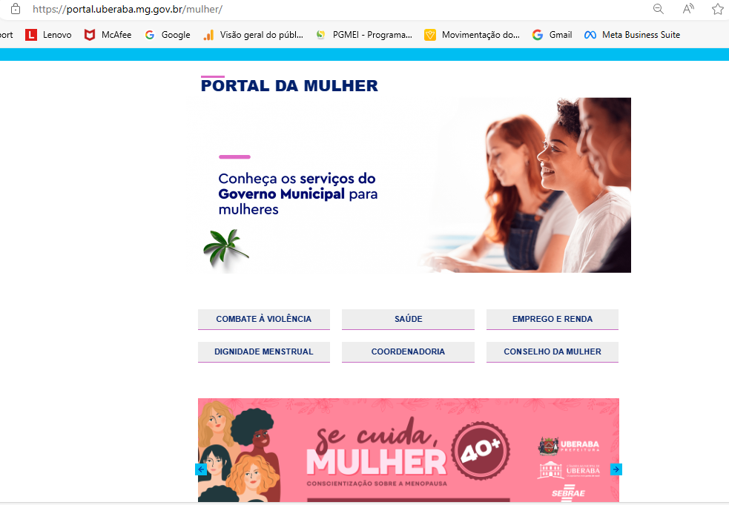Open the PGMEI - Programa bookmark
This screenshot has height=505, width=729.
pos(364,35)
